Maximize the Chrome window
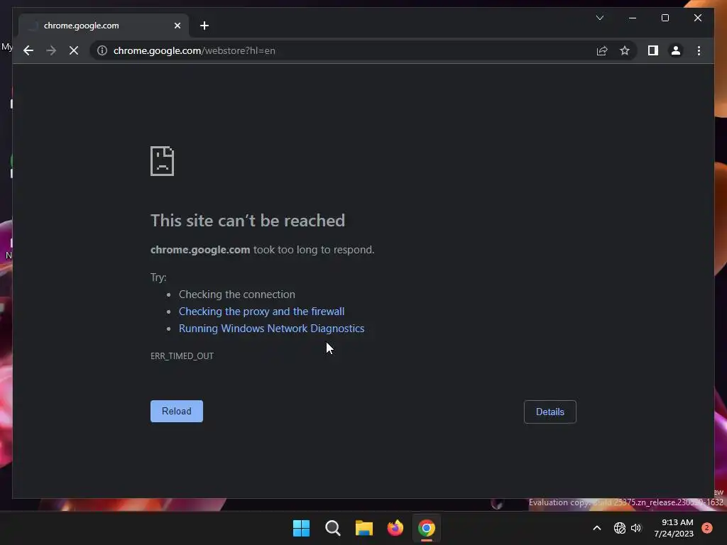This screenshot has height=545, width=727. (x=665, y=18)
